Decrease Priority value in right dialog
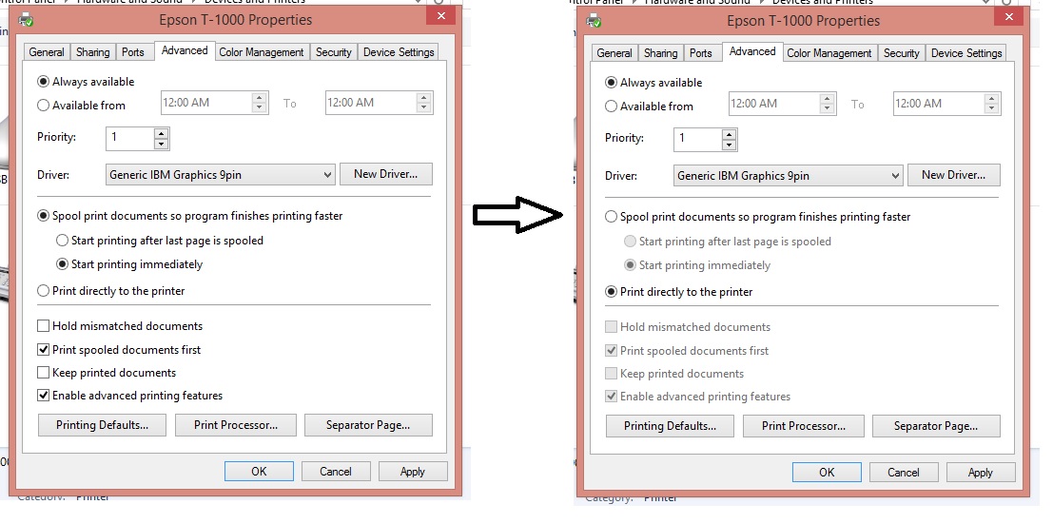This screenshot has height=524, width=1053. [x=730, y=146]
